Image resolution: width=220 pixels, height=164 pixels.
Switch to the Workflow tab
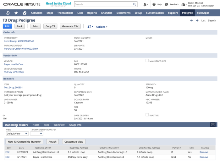pos(59,125)
